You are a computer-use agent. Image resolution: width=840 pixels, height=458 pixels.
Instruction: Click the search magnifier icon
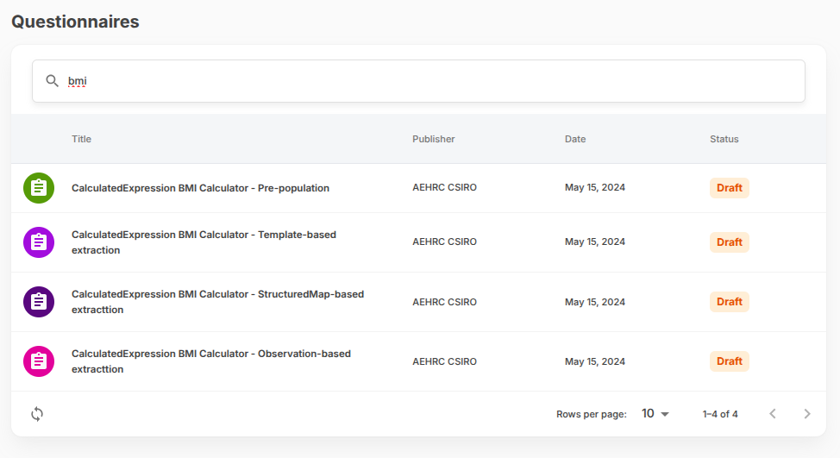(x=53, y=81)
